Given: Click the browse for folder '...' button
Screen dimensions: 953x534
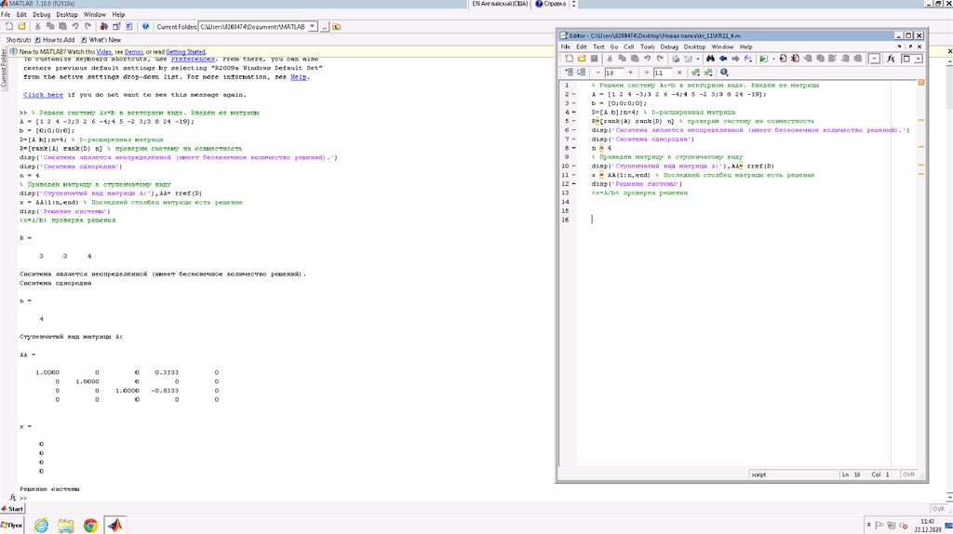Looking at the screenshot, I should pyautogui.click(x=325, y=27).
